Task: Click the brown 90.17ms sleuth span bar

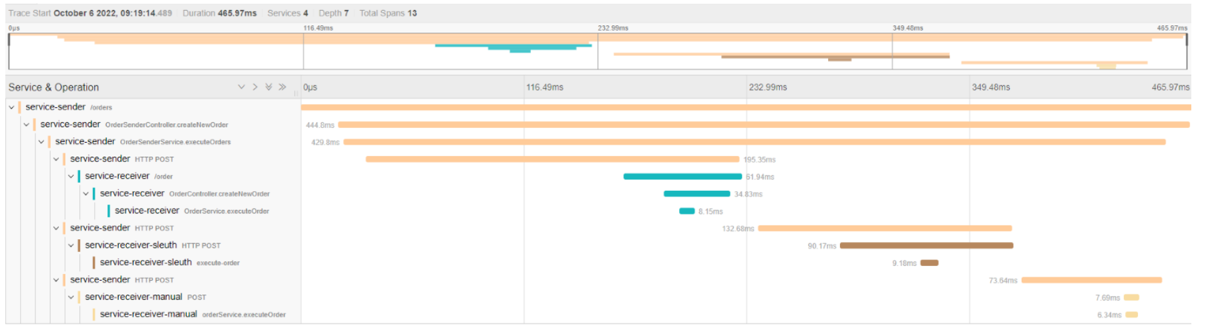Action: pyautogui.click(x=926, y=246)
